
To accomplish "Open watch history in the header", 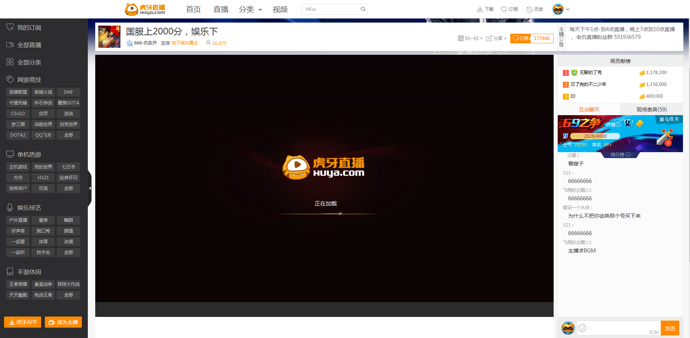I will [535, 9].
